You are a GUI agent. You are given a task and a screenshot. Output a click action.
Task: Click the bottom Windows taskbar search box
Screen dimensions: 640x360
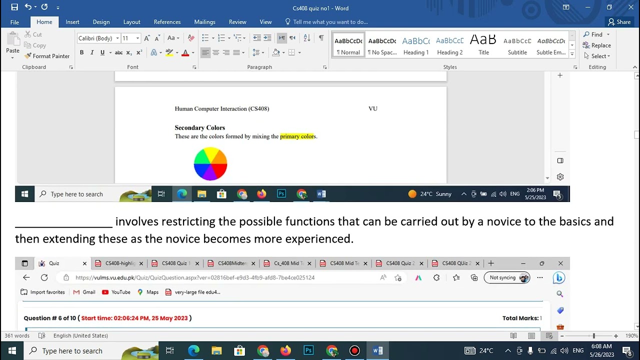pyautogui.click(x=91, y=351)
